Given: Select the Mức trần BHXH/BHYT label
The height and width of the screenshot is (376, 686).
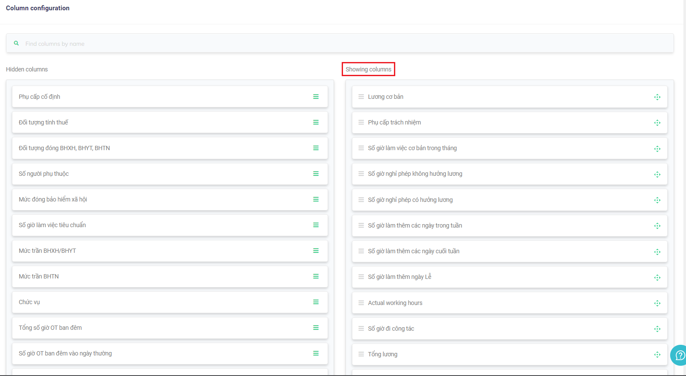Looking at the screenshot, I should [48, 251].
